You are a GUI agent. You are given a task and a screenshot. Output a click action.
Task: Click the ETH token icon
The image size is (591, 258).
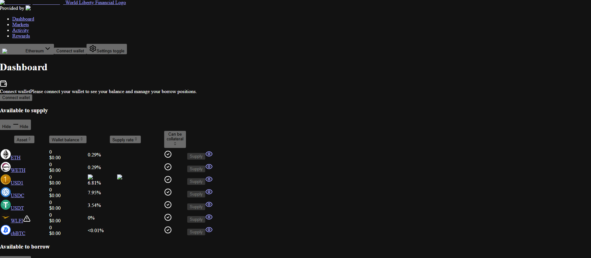[x=6, y=154]
